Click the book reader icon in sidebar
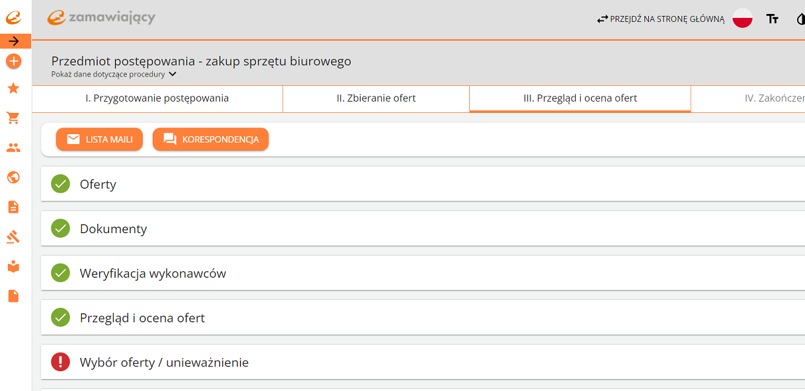This screenshot has height=391, width=805. pyautogui.click(x=13, y=267)
